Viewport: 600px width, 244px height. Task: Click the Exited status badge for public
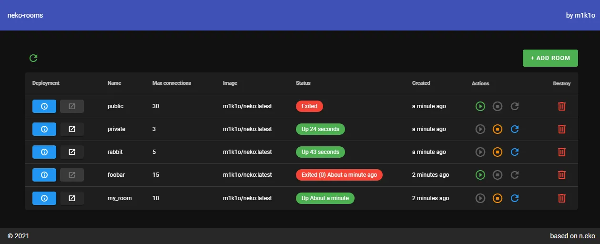click(x=309, y=106)
